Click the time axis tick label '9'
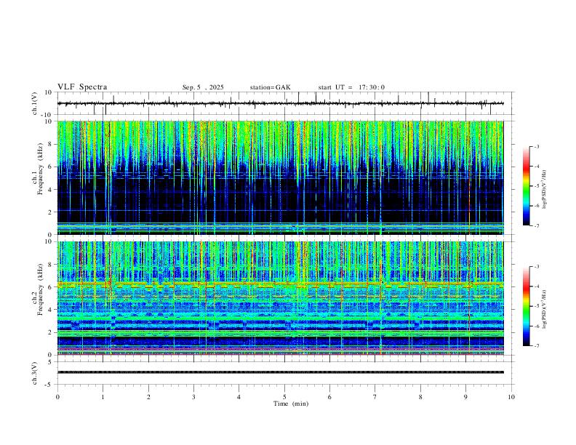This screenshot has height=445, width=576. (465, 397)
